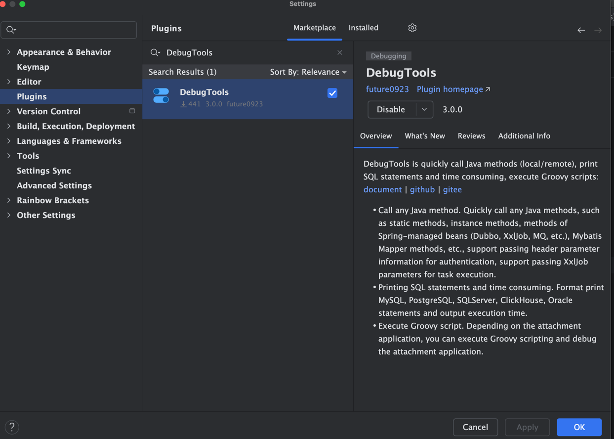Viewport: 614px width, 439px height.
Task: Expand Languages & Frameworks section
Action: click(9, 141)
